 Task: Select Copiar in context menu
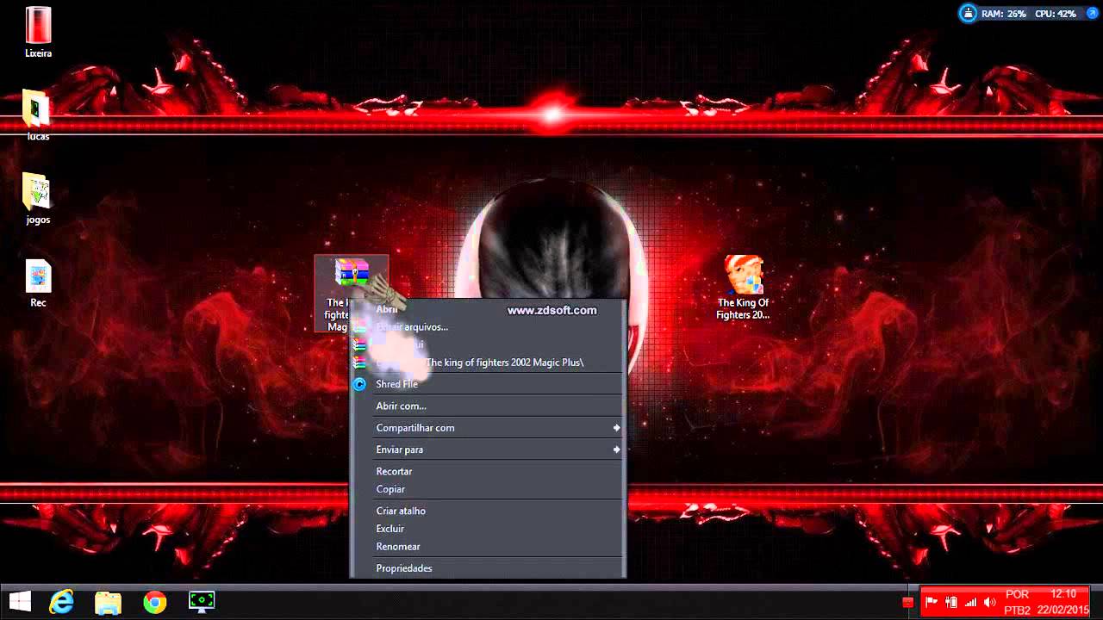tap(488, 489)
